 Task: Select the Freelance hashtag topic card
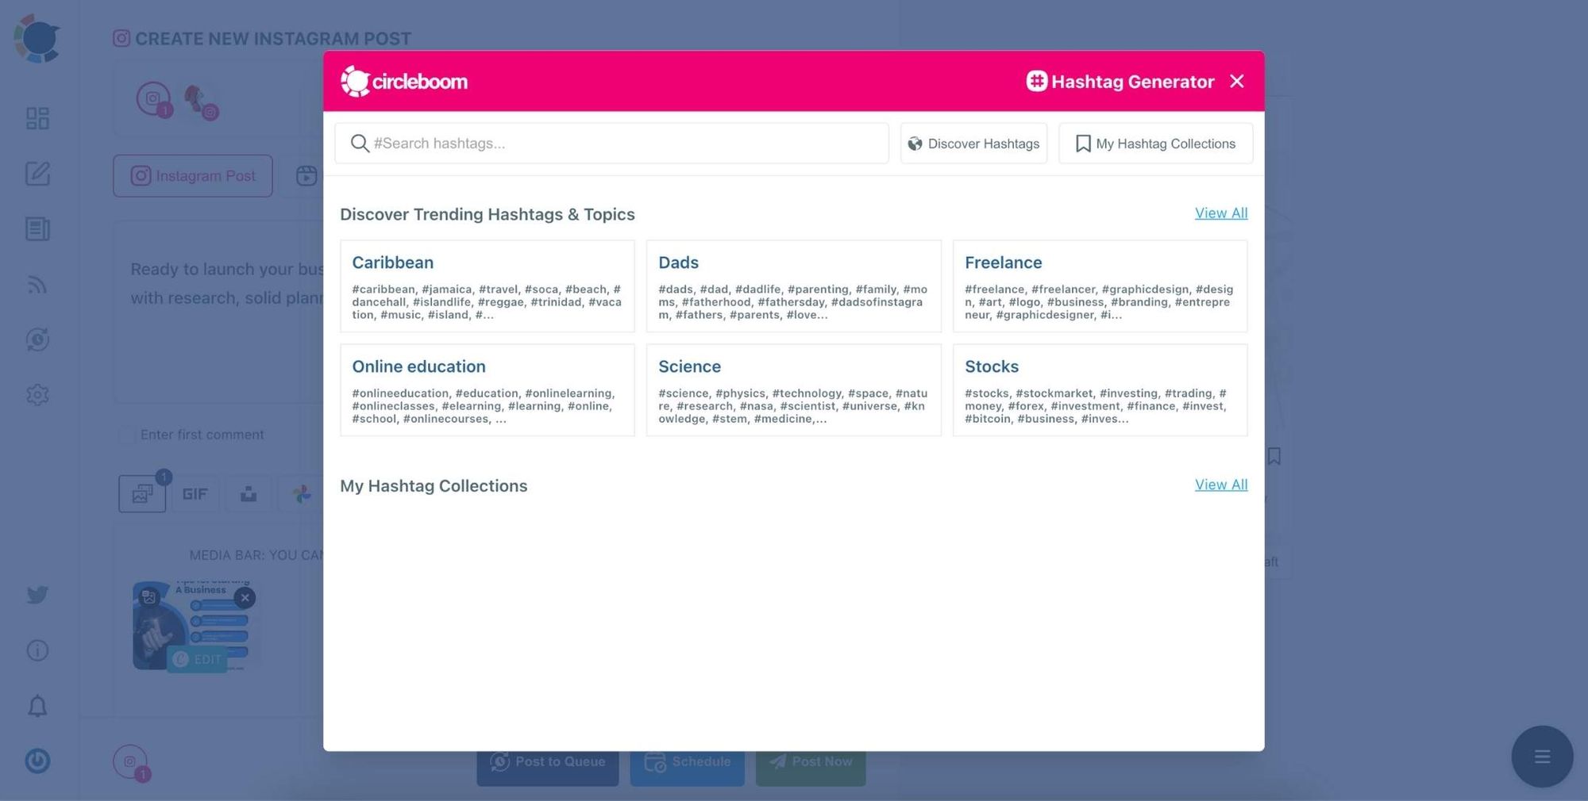(x=1100, y=286)
